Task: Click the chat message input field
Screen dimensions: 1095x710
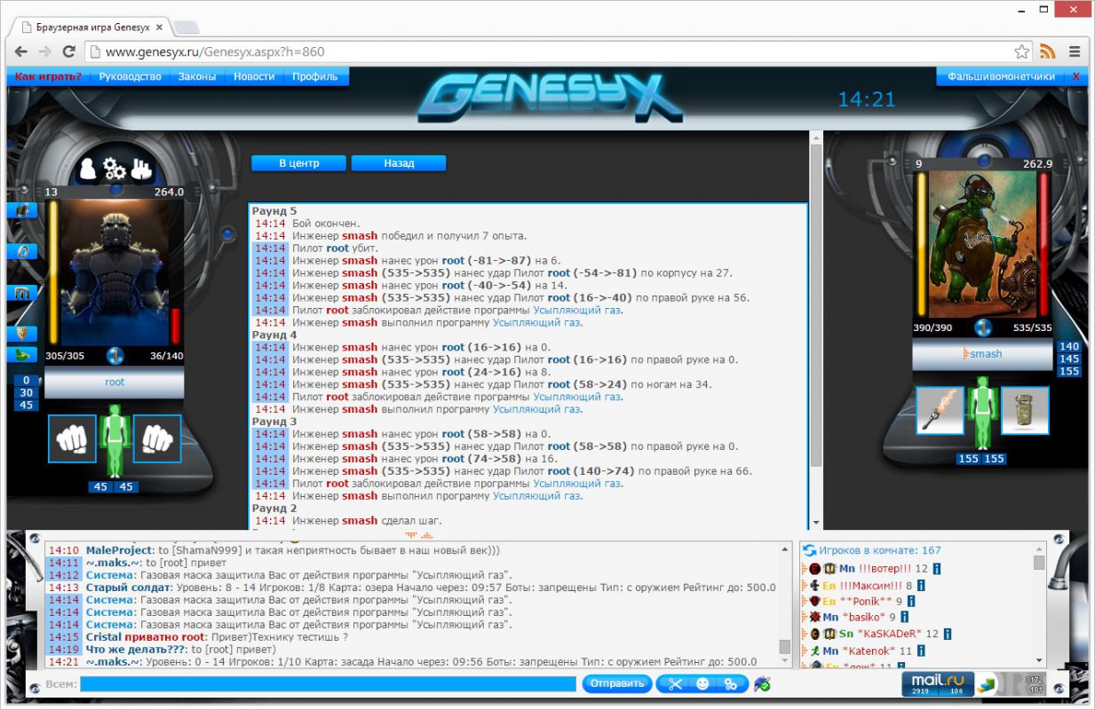Action: 329,684
